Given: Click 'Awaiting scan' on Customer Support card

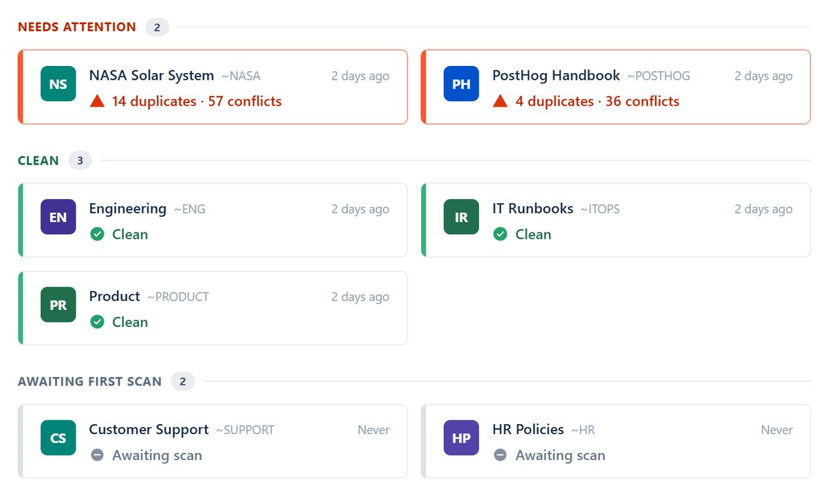Looking at the screenshot, I should (x=157, y=456).
